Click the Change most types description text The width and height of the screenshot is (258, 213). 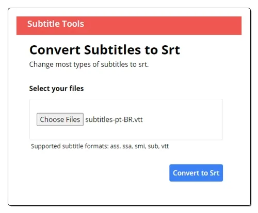click(x=89, y=65)
